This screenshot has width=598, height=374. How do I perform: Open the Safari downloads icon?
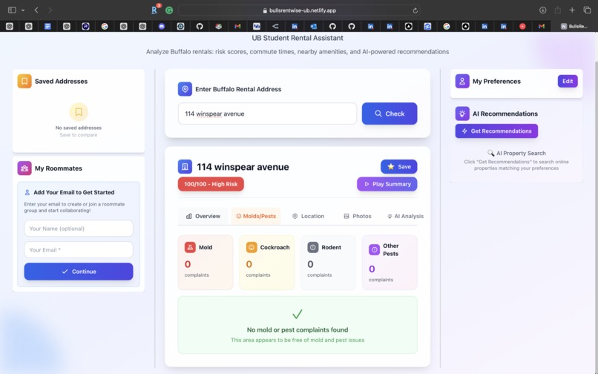(542, 10)
